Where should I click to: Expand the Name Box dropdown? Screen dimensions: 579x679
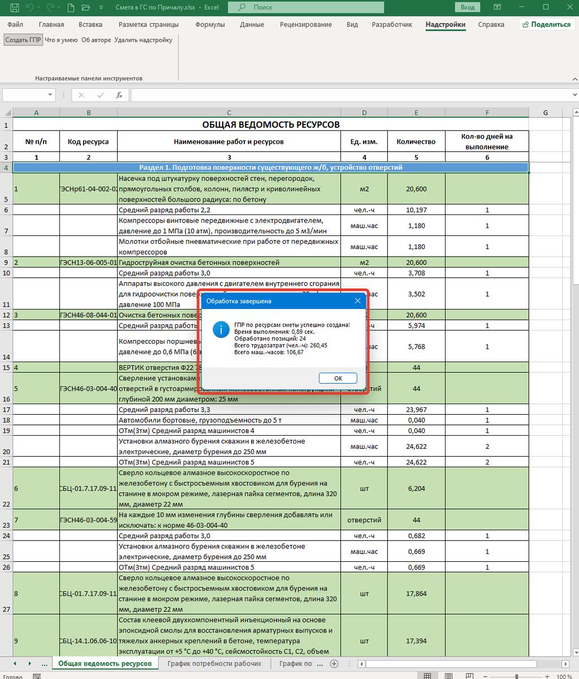[50, 95]
